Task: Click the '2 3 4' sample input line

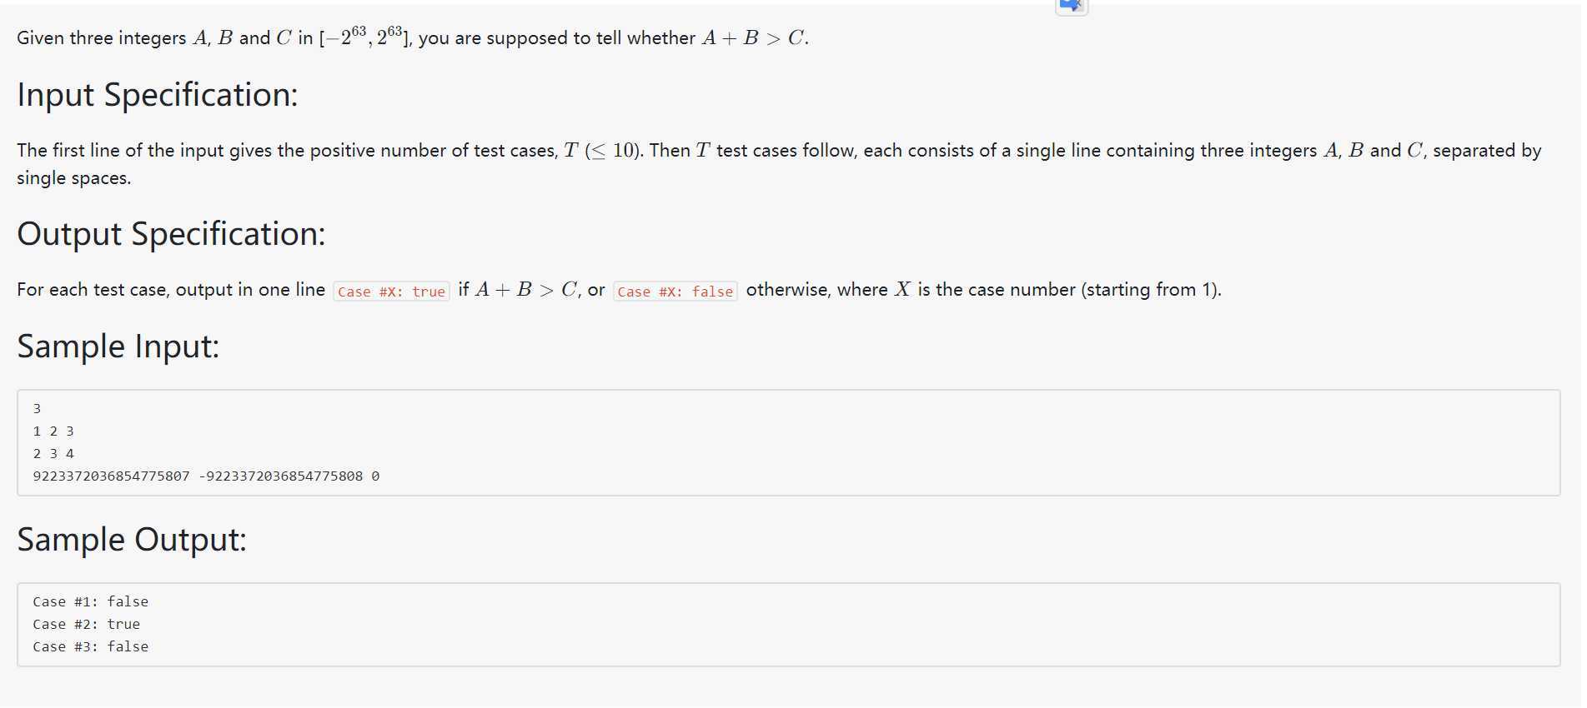Action: point(53,454)
